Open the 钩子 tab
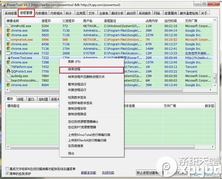The height and width of the screenshot is (179, 222). 69,13
